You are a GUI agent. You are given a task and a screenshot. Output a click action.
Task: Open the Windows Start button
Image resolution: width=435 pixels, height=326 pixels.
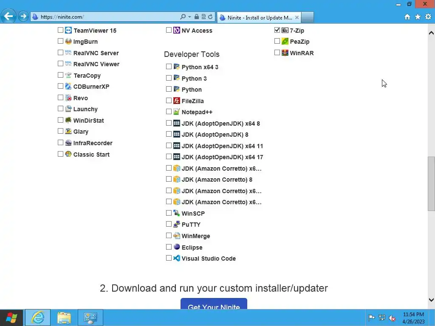click(11, 318)
